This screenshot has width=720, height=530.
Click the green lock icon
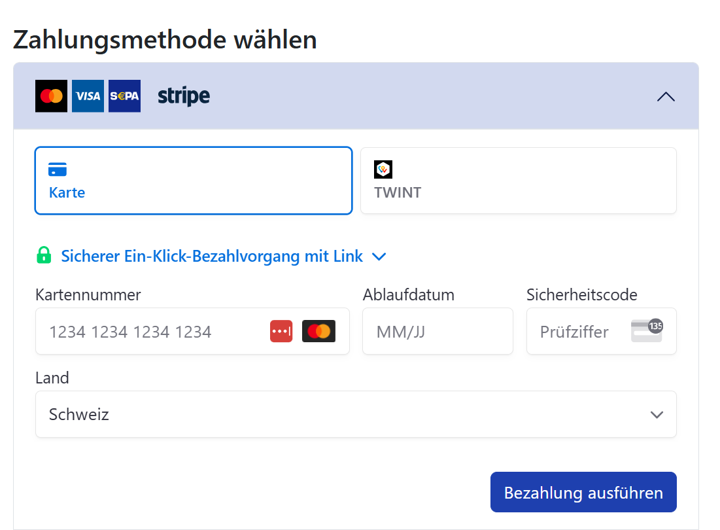[x=44, y=255]
